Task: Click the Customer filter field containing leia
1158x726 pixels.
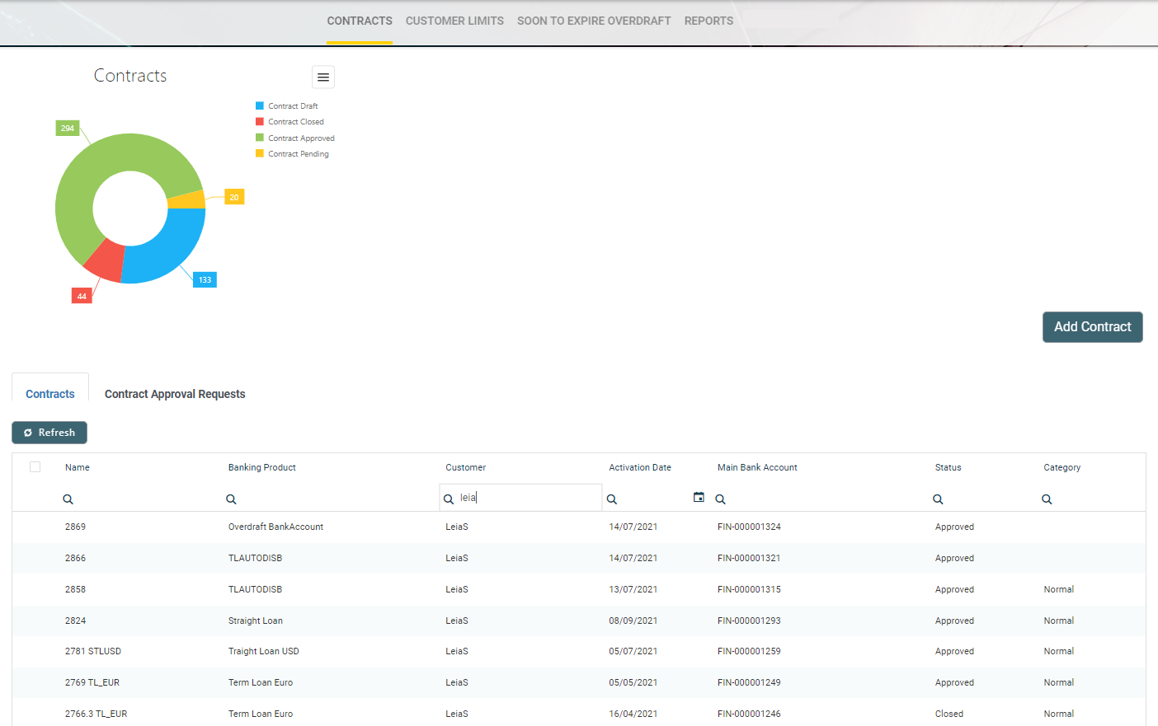Action: 528,498
